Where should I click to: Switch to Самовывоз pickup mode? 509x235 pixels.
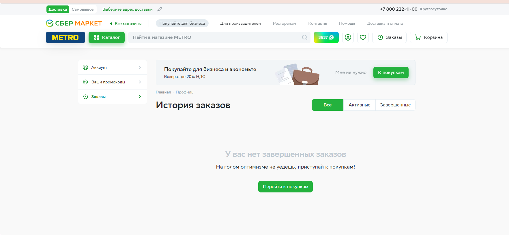click(x=83, y=9)
